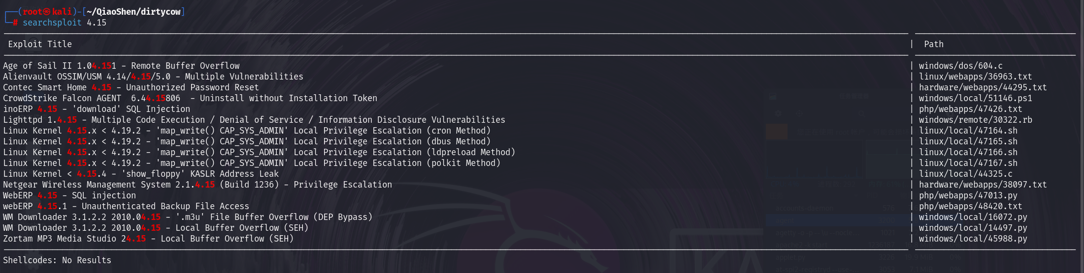This screenshot has height=273, width=1084.
Task: Click the path linux/local/47167.sh
Action: [x=968, y=163]
